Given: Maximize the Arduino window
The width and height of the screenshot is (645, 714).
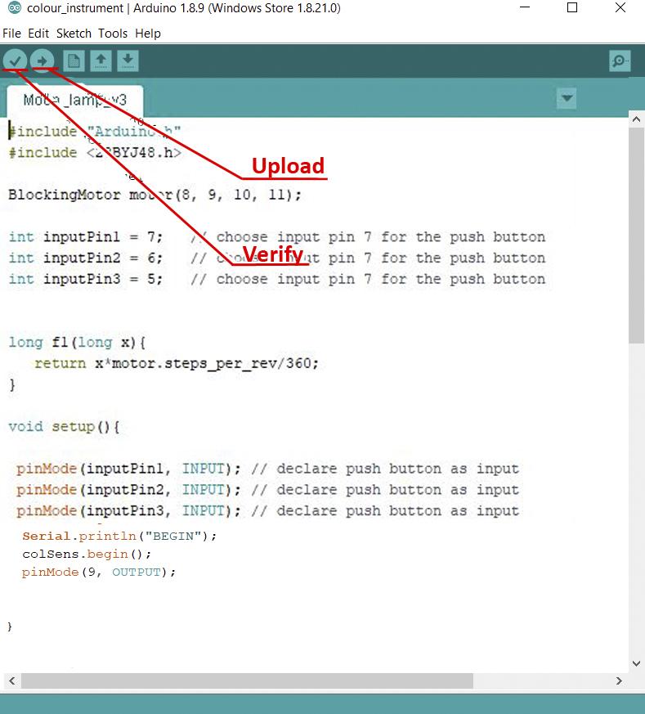Looking at the screenshot, I should click(x=572, y=7).
